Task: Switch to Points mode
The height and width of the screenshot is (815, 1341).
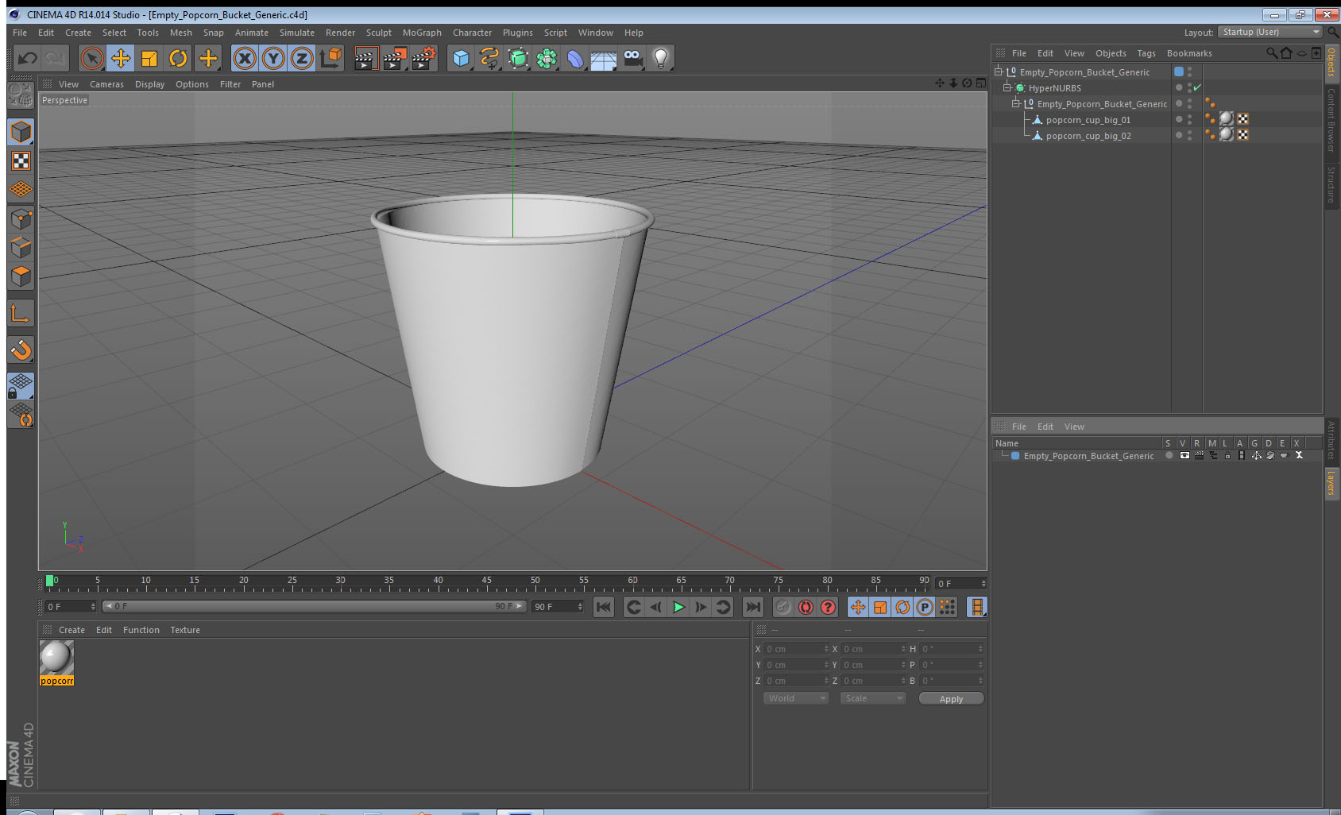Action: [21, 219]
